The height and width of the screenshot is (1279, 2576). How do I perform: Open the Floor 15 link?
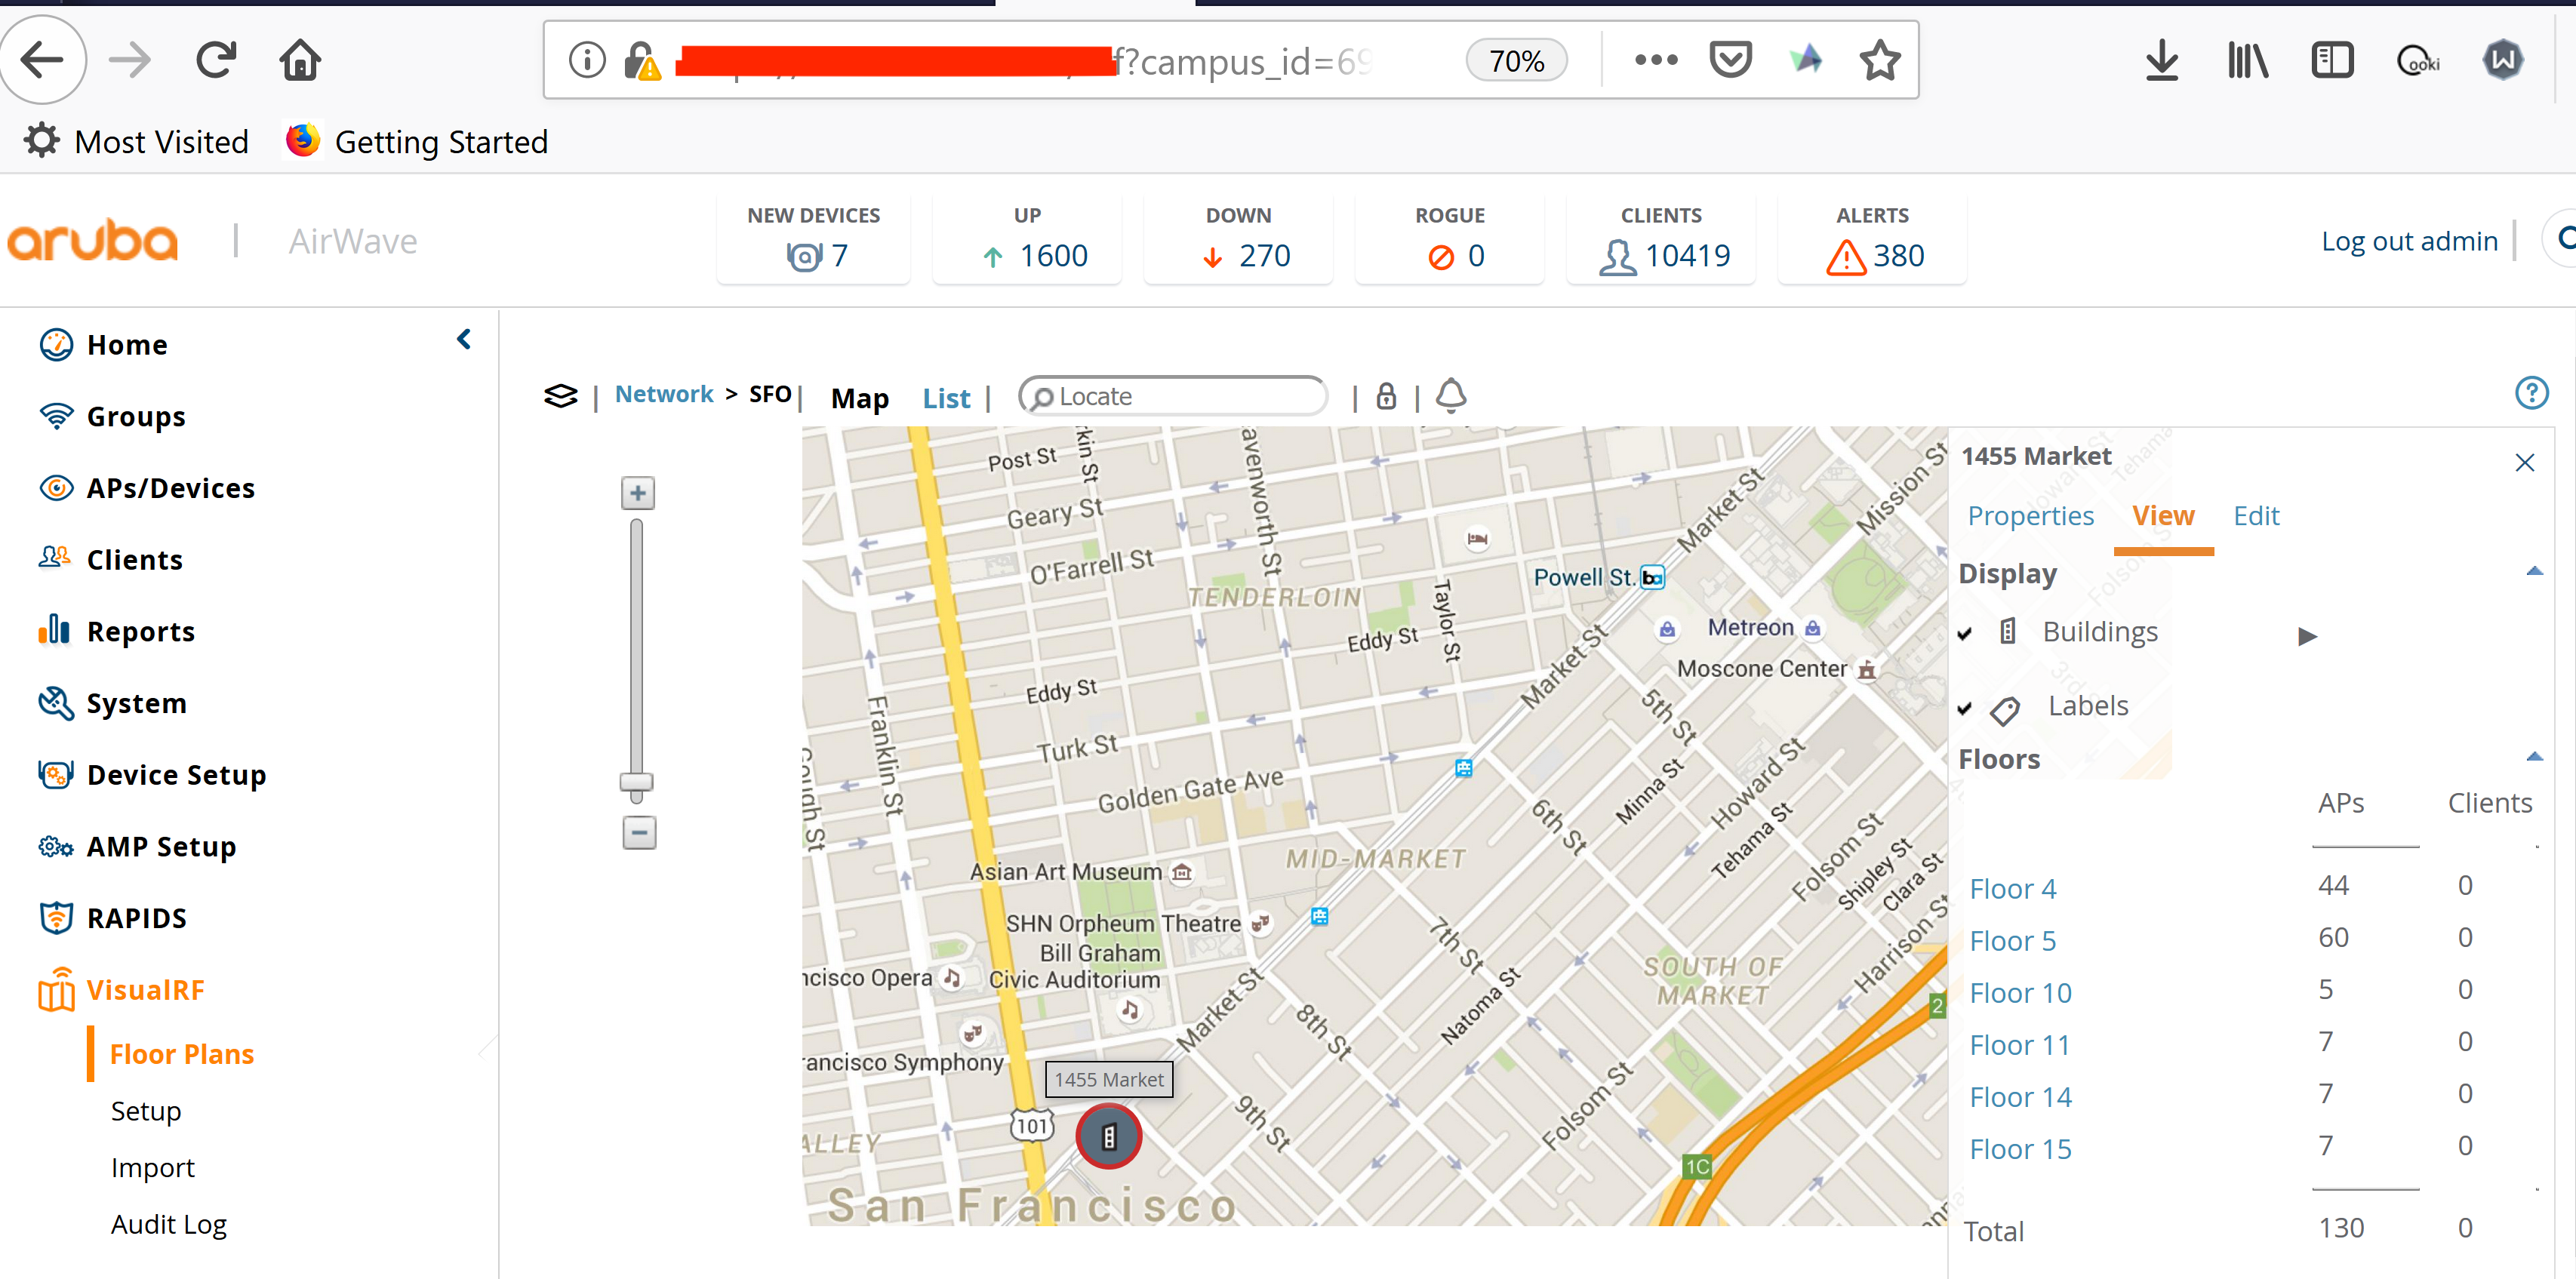2020,1149
